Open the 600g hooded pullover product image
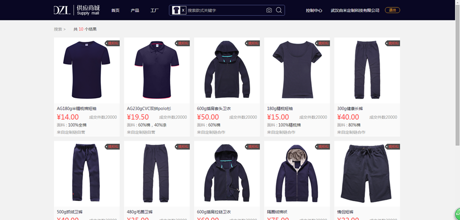Screen dimensions: 460x220 tap(227, 71)
